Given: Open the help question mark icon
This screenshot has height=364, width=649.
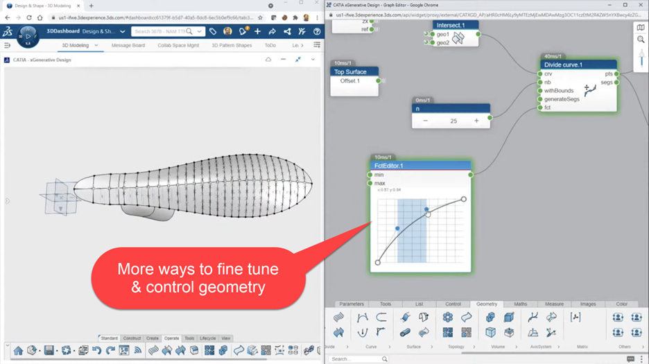Looking at the screenshot, I should coord(317,31).
